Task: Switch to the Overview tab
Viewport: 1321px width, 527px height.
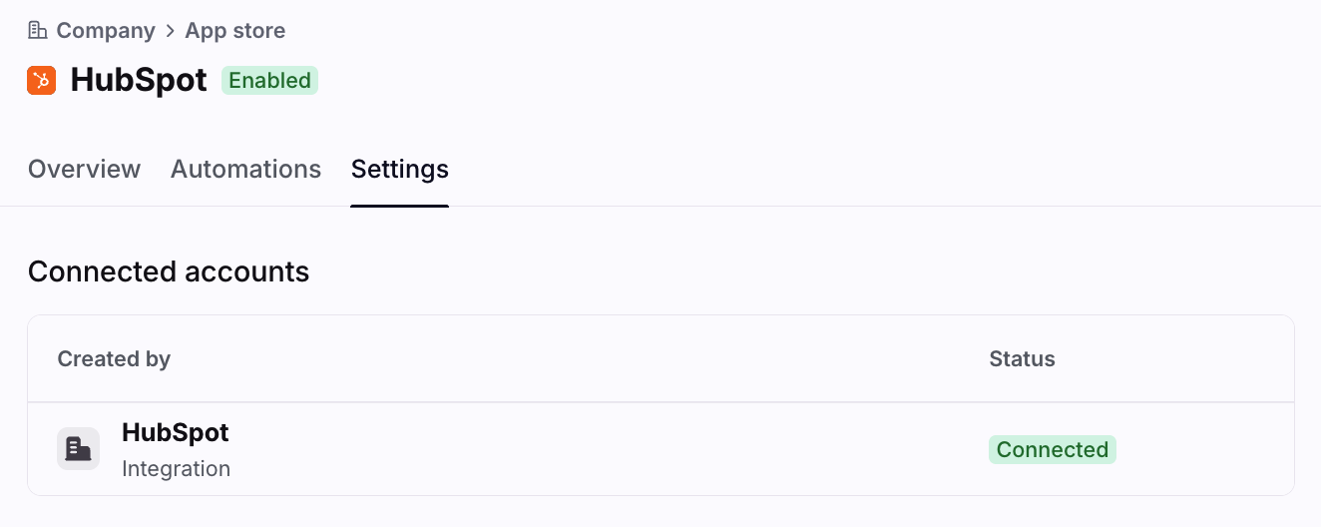Action: coord(85,169)
